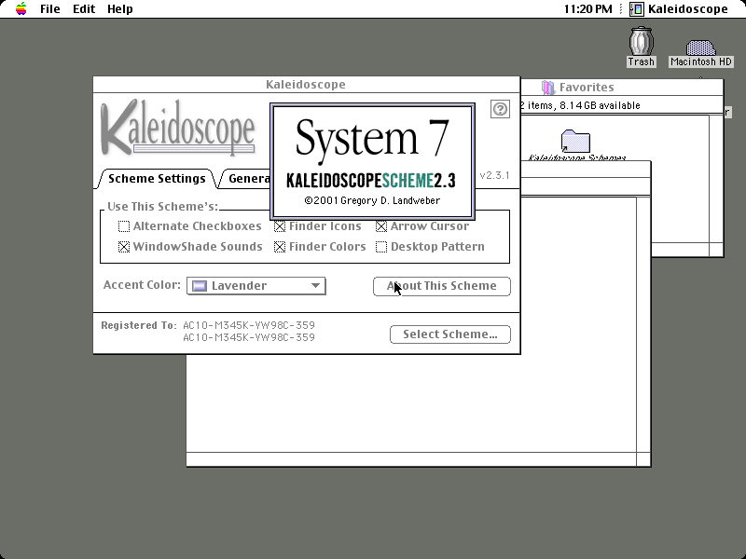Click the menu bar clock
The width and height of the screenshot is (746, 559).
coord(588,9)
